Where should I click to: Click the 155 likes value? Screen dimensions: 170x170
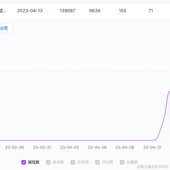[122, 11]
